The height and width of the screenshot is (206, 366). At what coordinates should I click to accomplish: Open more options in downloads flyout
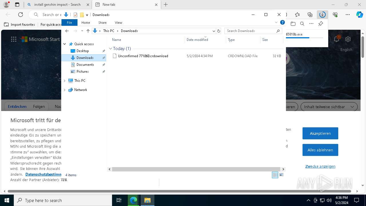pos(311,24)
